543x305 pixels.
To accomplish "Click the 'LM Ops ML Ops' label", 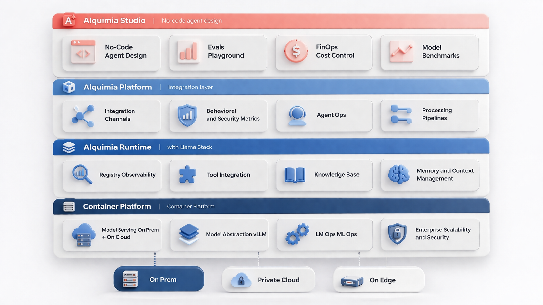I will [336, 234].
